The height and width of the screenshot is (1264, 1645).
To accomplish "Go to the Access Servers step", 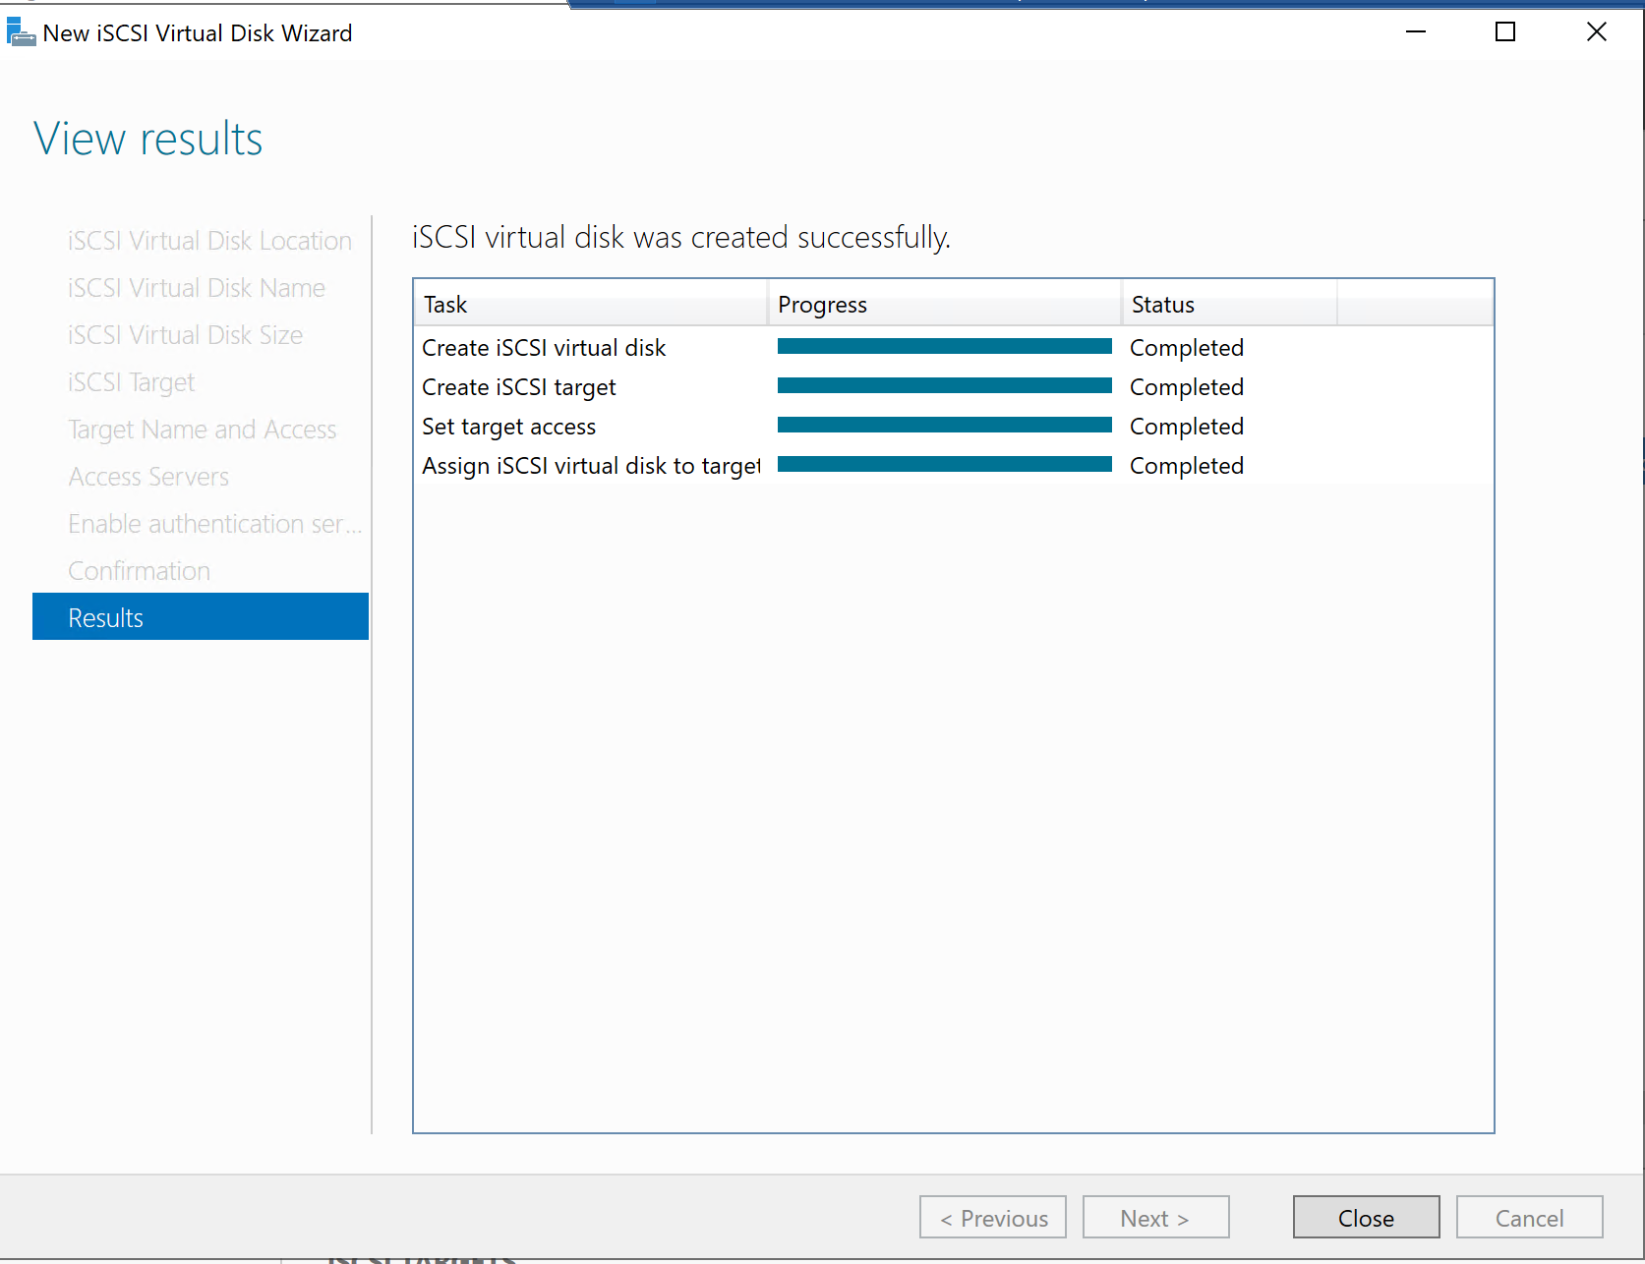I will coord(148,477).
